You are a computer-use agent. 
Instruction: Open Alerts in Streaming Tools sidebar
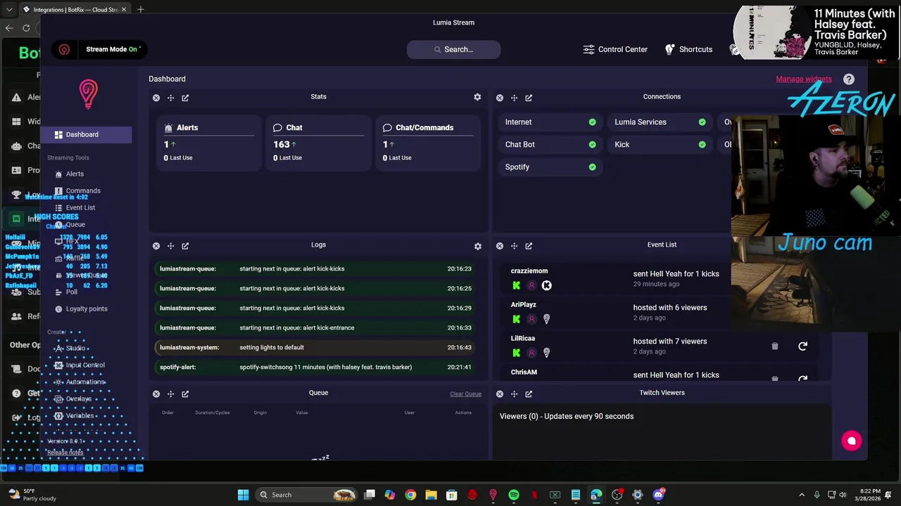click(x=69, y=174)
